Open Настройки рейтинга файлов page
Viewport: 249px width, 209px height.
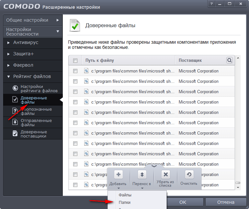click(x=33, y=88)
